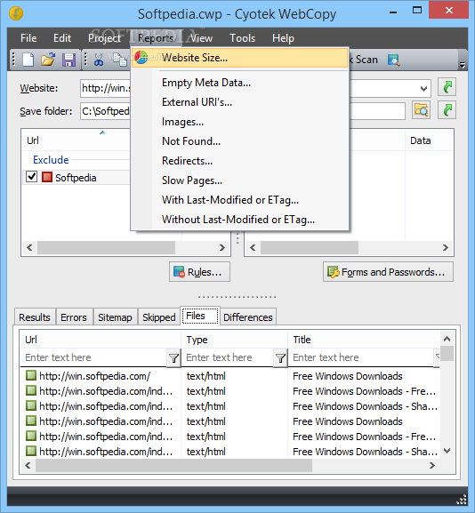Open the Project menu
Viewport: 475px width, 513px height.
(x=104, y=38)
